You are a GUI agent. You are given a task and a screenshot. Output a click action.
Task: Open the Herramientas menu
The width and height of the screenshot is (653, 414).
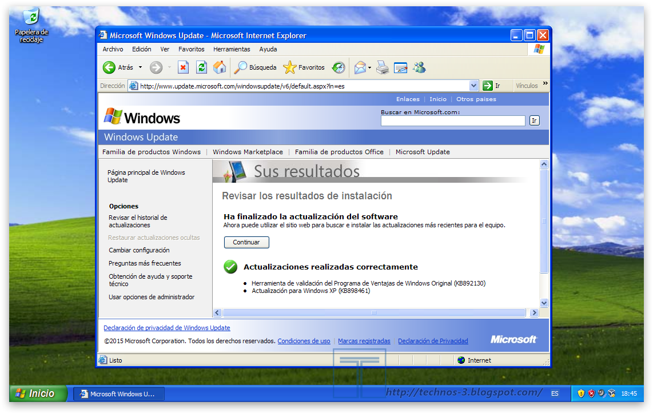[x=232, y=49]
